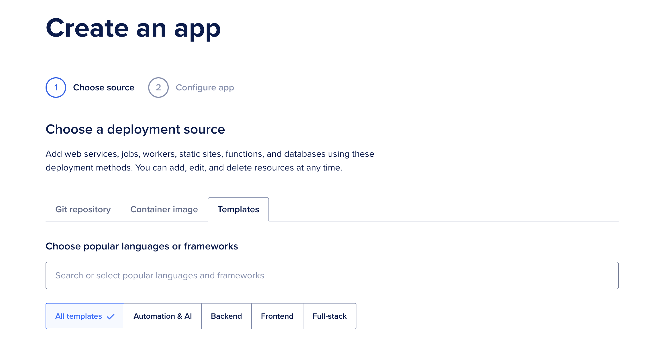659x337 pixels.
Task: Click the Create an app heading
Action: 133,28
